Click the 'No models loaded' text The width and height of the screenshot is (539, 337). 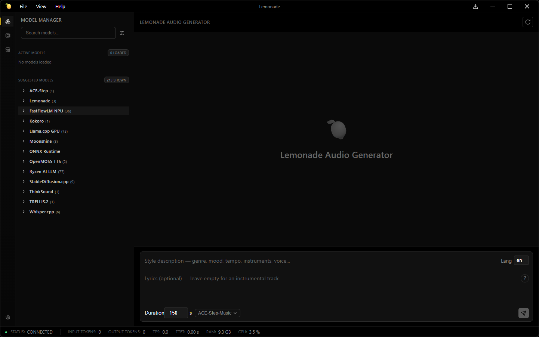[x=35, y=62]
